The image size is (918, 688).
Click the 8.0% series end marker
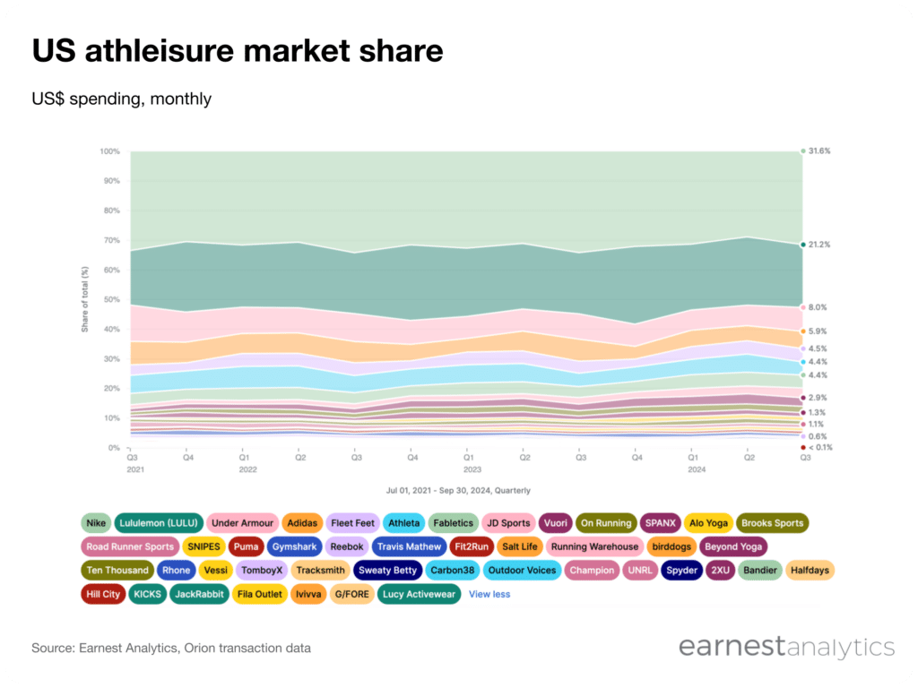point(803,307)
